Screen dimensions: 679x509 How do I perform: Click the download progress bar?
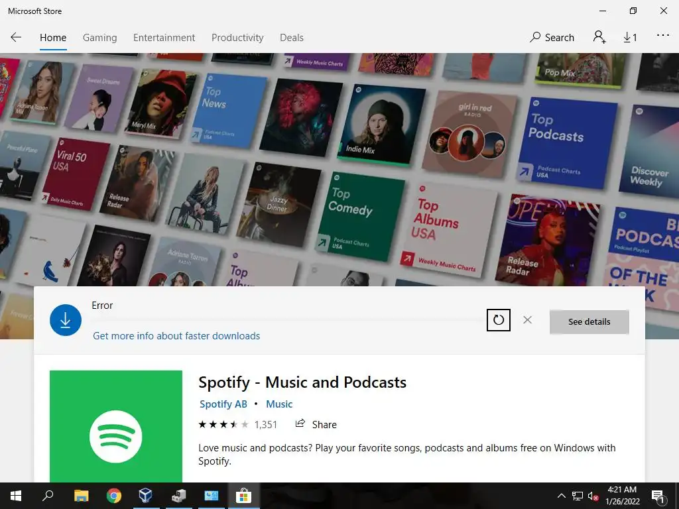288,320
